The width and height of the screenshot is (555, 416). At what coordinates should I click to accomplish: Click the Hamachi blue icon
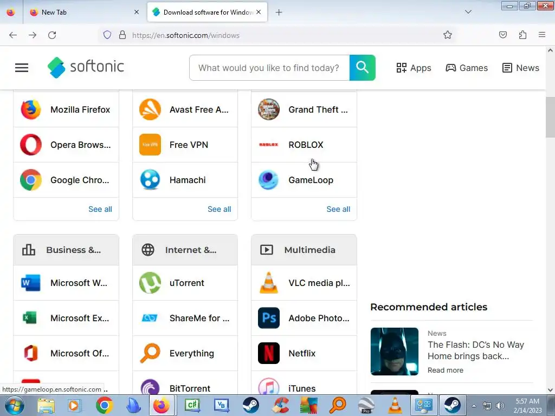coord(150,180)
